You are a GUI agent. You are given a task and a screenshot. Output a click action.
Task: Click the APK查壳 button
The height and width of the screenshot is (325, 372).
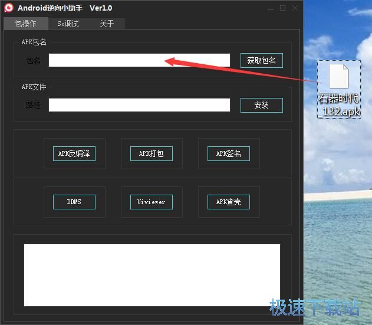click(229, 202)
